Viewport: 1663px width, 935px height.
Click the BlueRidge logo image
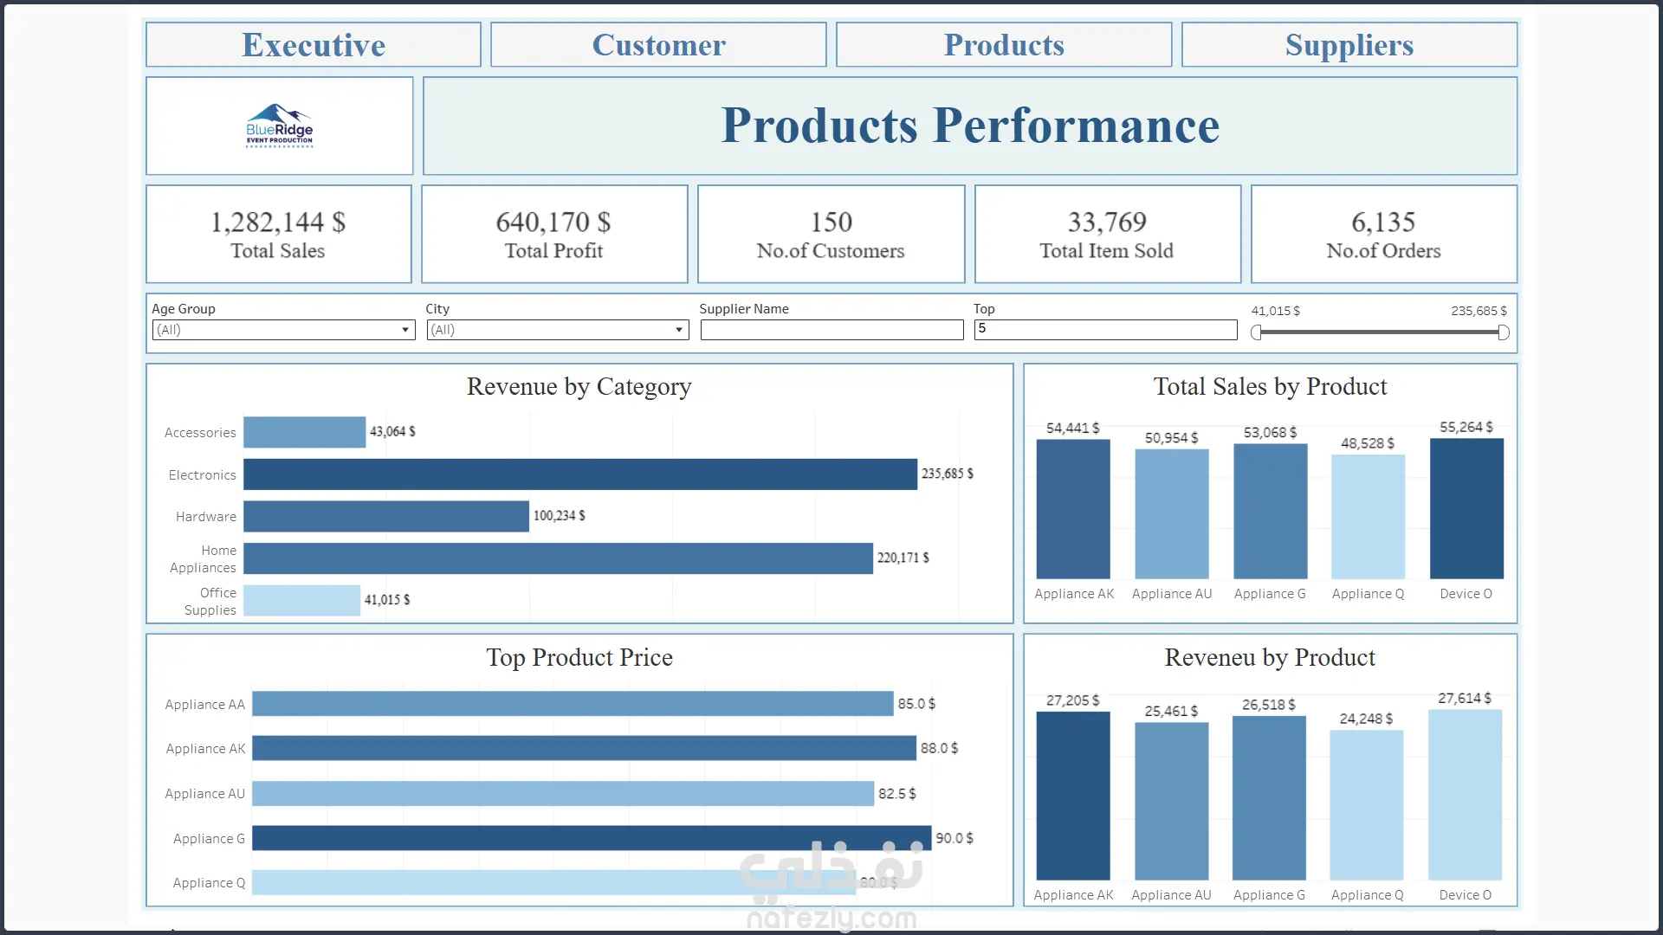[x=279, y=126]
